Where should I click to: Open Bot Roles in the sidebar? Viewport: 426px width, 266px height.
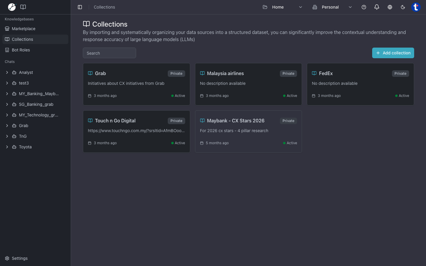[x=35, y=50]
